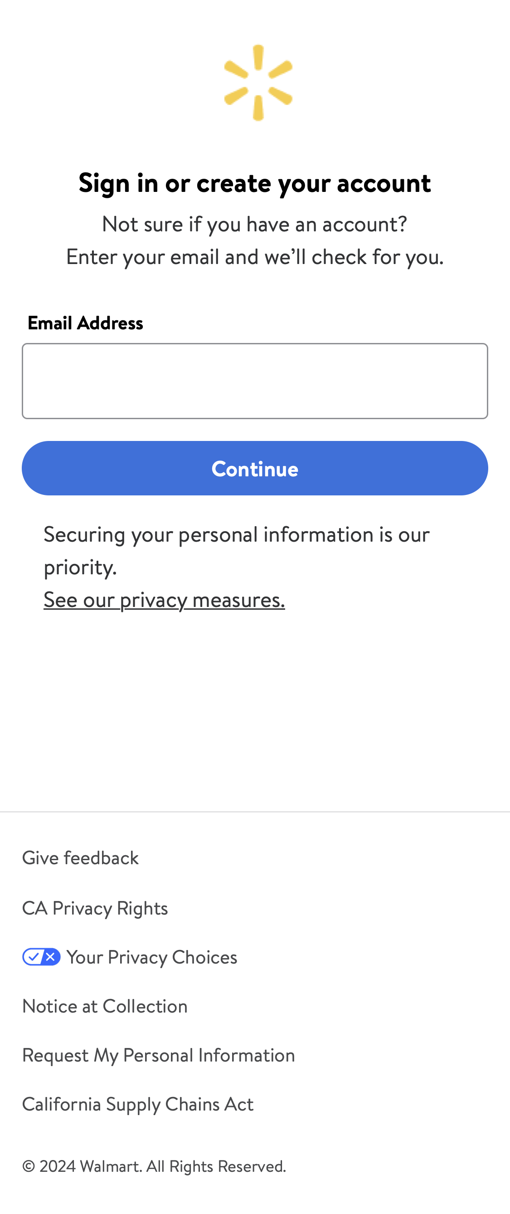Click inside the Email Address field
This screenshot has width=510, height=1214.
(x=255, y=381)
